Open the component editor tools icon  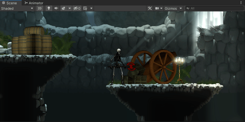point(150,9)
